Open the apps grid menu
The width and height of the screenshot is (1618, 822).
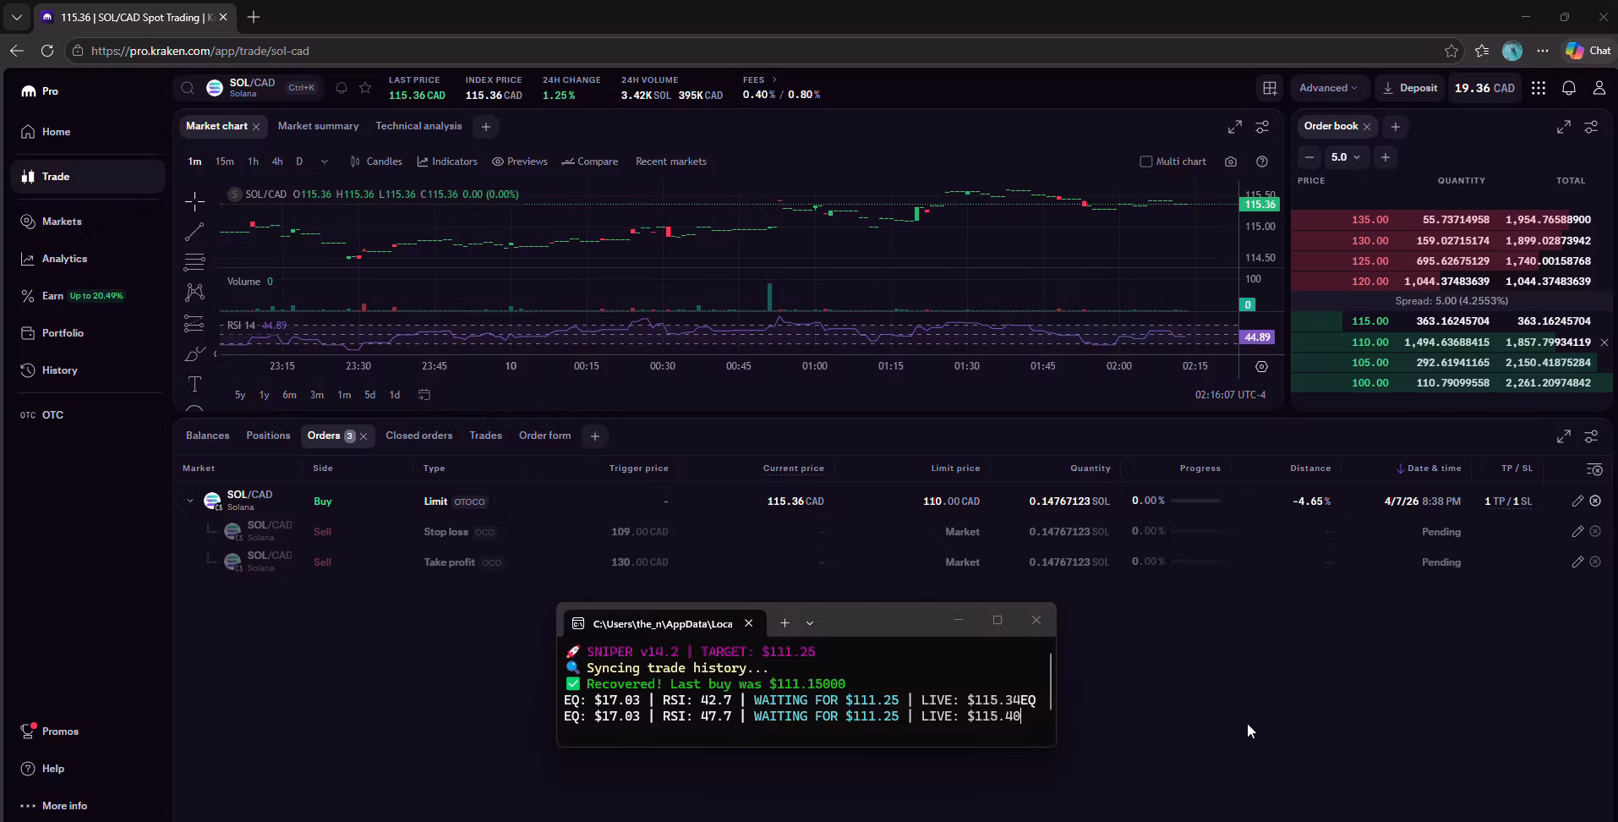(x=1539, y=88)
